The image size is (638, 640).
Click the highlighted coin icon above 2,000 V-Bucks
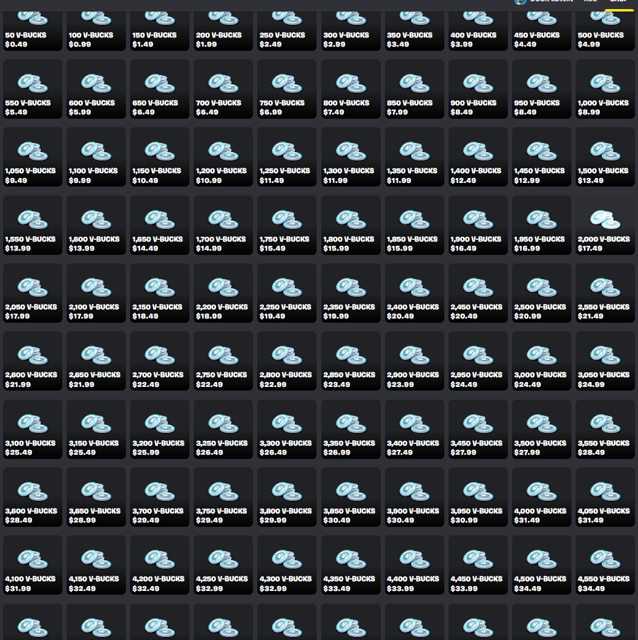pyautogui.click(x=605, y=219)
